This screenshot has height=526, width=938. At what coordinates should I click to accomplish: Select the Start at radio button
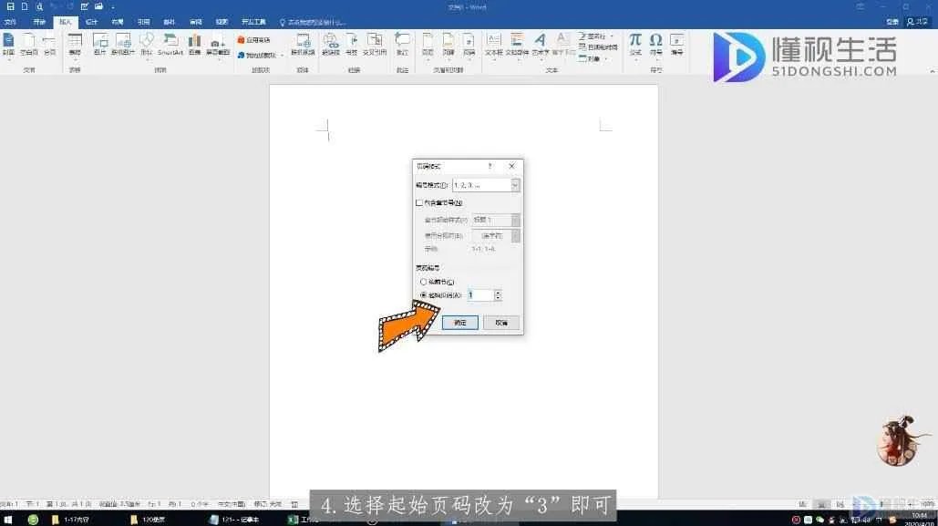(423, 295)
